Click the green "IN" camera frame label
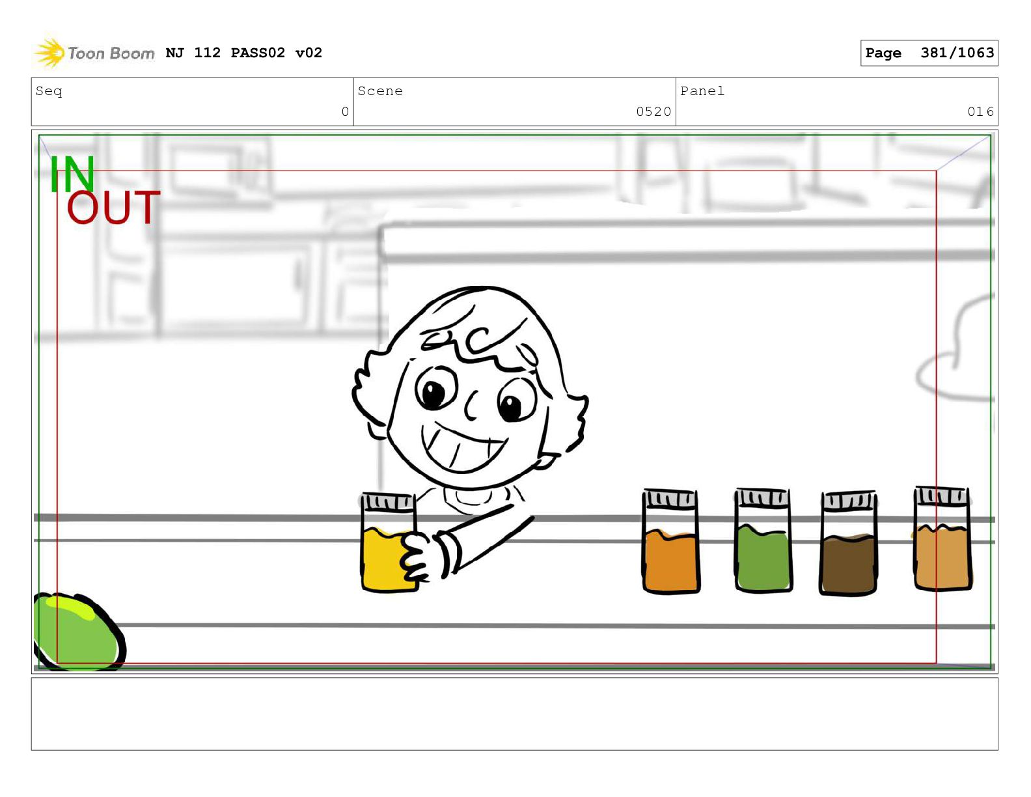 72,174
